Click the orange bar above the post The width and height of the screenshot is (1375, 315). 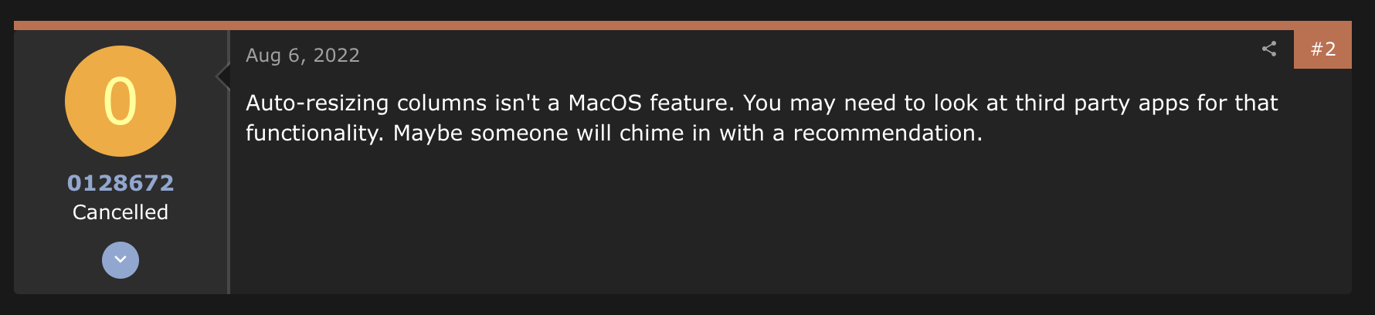680,25
